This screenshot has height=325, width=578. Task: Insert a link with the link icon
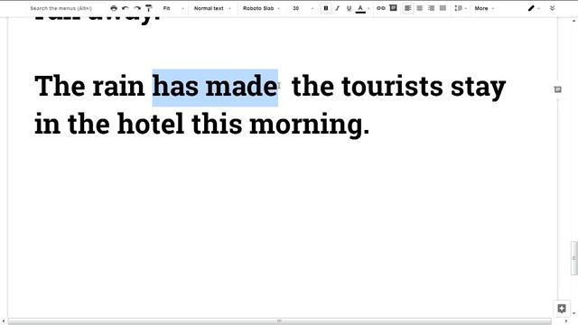381,8
